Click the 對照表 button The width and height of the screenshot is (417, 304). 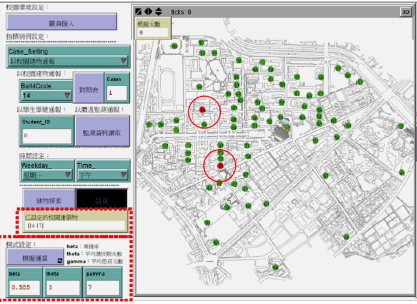pos(88,90)
